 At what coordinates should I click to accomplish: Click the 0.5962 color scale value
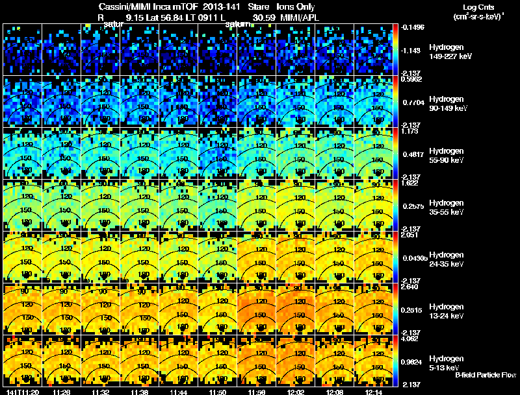(411, 79)
